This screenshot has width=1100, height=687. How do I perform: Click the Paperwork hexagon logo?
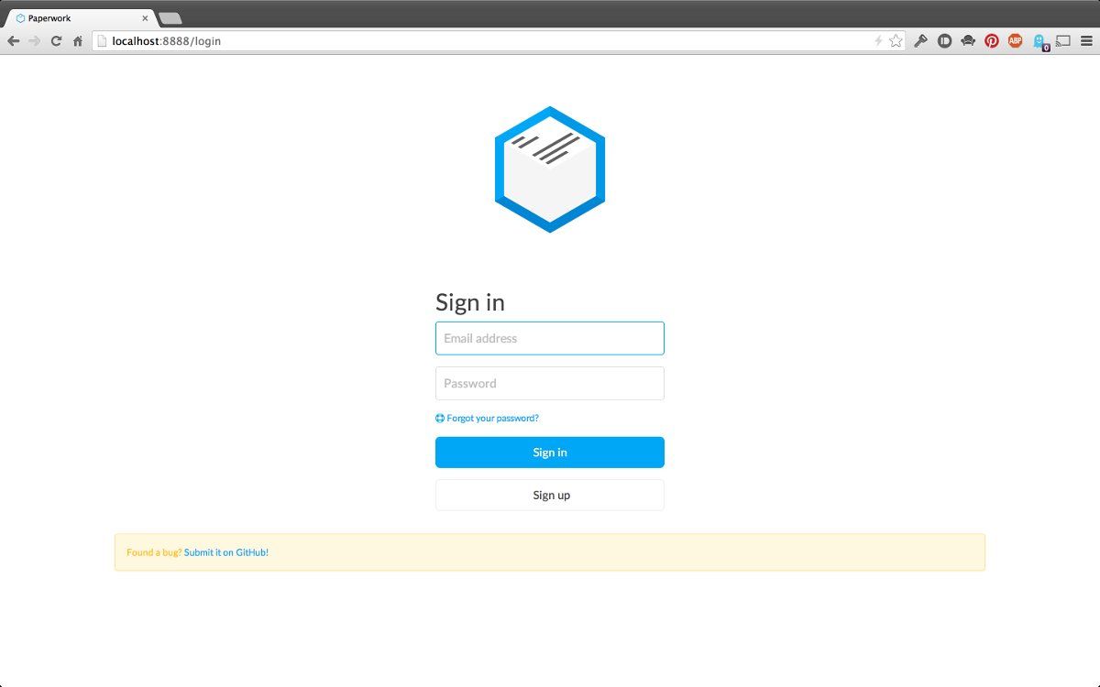550,169
